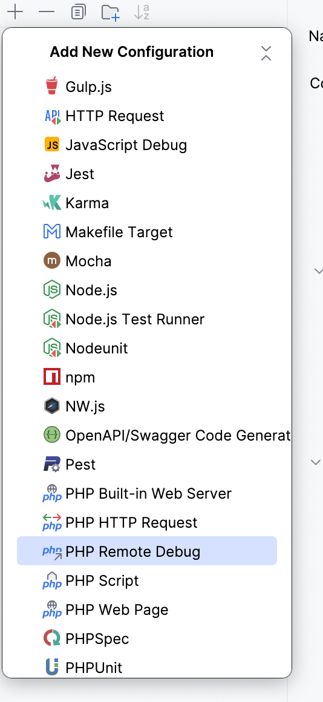
Task: Click the HTTP Request API icon
Action: pos(52,116)
